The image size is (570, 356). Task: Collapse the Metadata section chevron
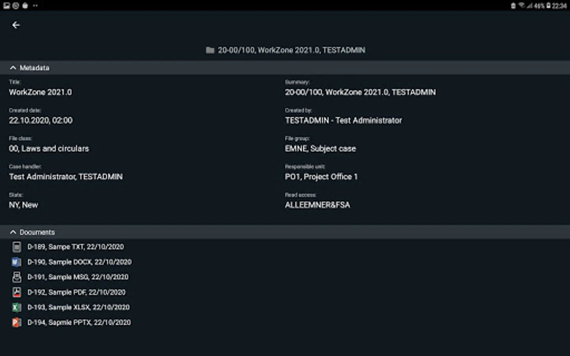point(13,68)
